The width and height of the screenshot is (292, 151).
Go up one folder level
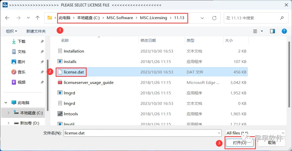coord(38,18)
